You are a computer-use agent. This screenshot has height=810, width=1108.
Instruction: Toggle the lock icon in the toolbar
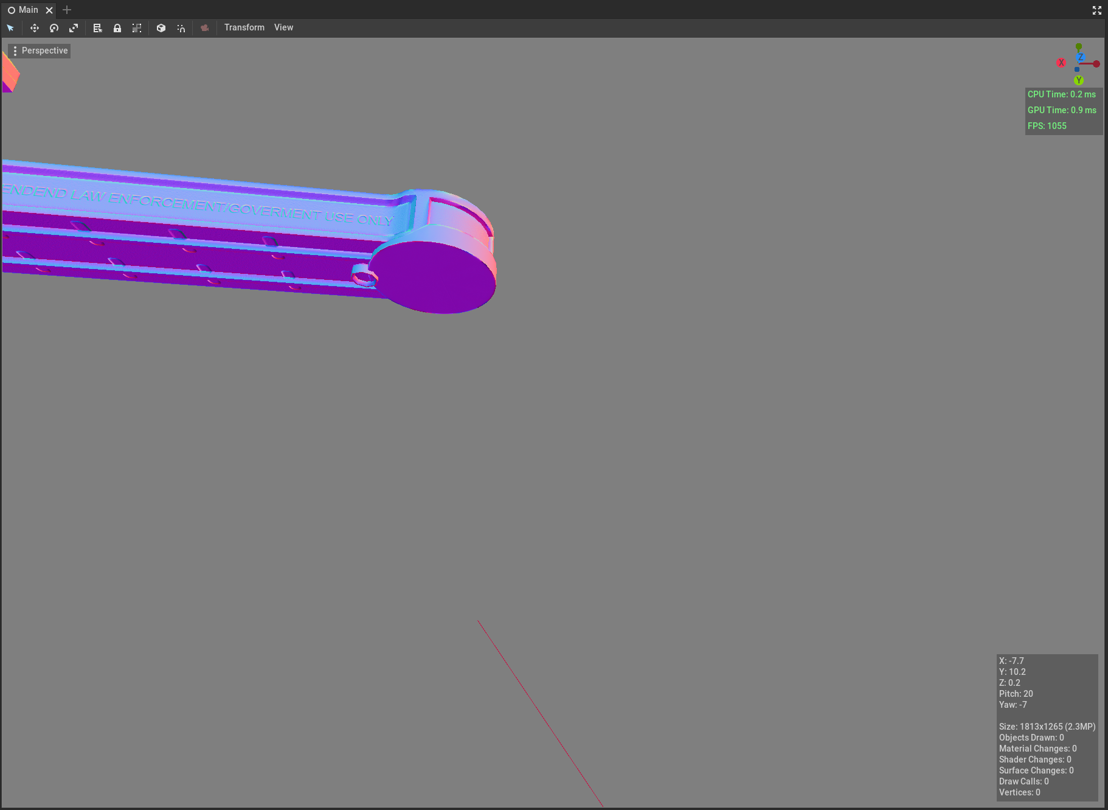coord(117,28)
